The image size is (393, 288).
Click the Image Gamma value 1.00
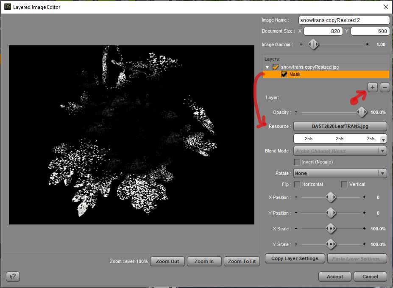click(381, 44)
